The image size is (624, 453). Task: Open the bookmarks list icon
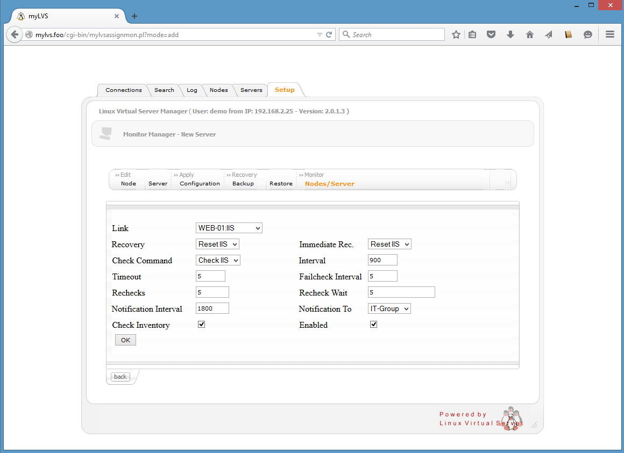tap(472, 34)
